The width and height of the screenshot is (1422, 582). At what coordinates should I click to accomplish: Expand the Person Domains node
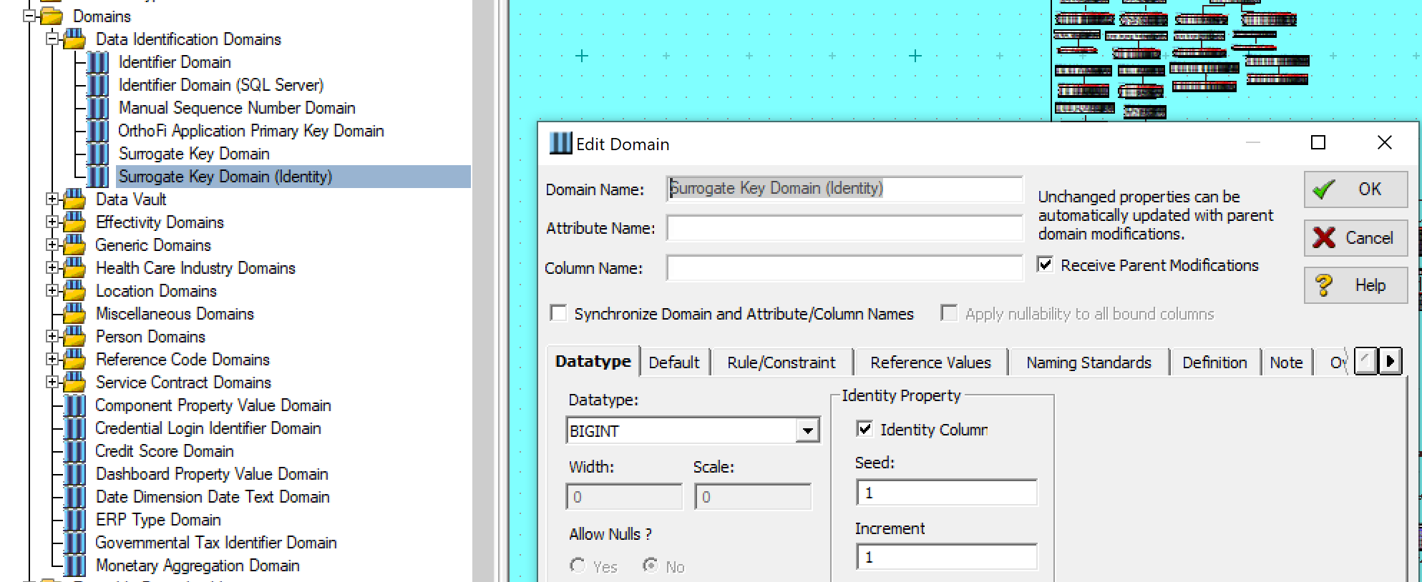[x=52, y=336]
